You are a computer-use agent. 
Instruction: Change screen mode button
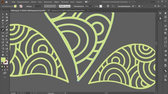coord(5,73)
